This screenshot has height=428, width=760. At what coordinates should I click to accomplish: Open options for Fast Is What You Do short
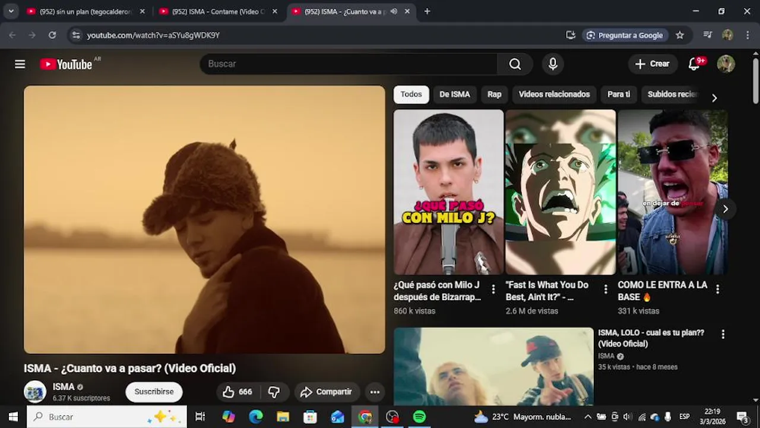(606, 289)
